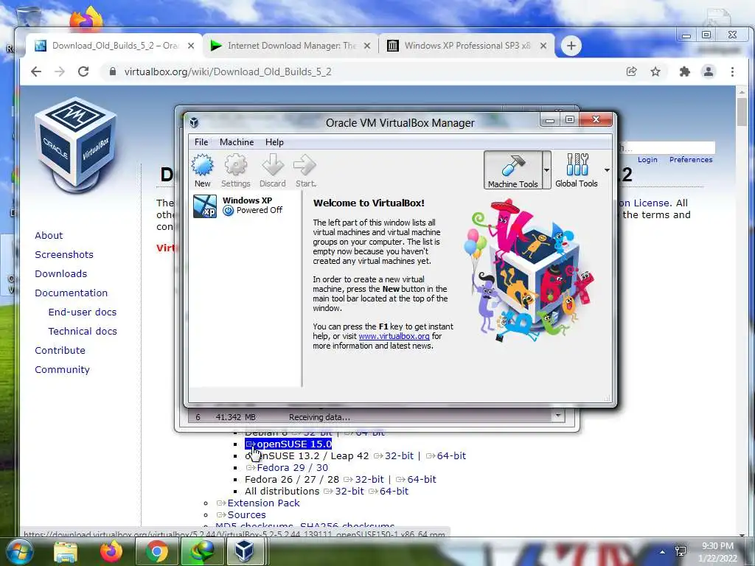Reload the virtualbox.org page
Image resolution: width=755 pixels, height=566 pixels.
tap(83, 71)
